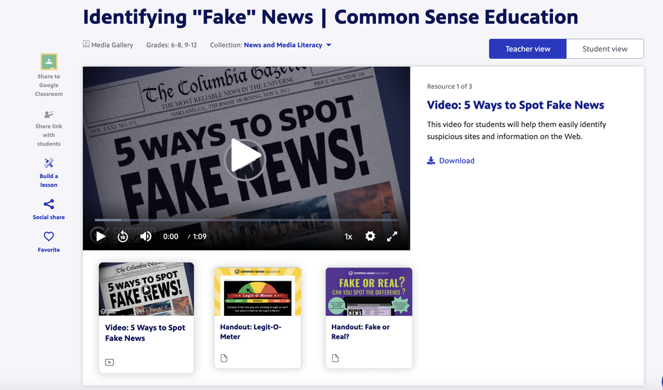Expand the News and Media Literacy dropdown arrow
The height and width of the screenshot is (390, 663).
coord(329,45)
